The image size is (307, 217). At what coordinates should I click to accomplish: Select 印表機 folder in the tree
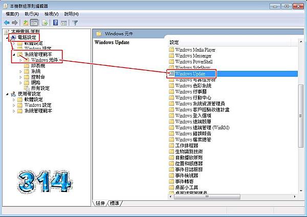(38, 66)
